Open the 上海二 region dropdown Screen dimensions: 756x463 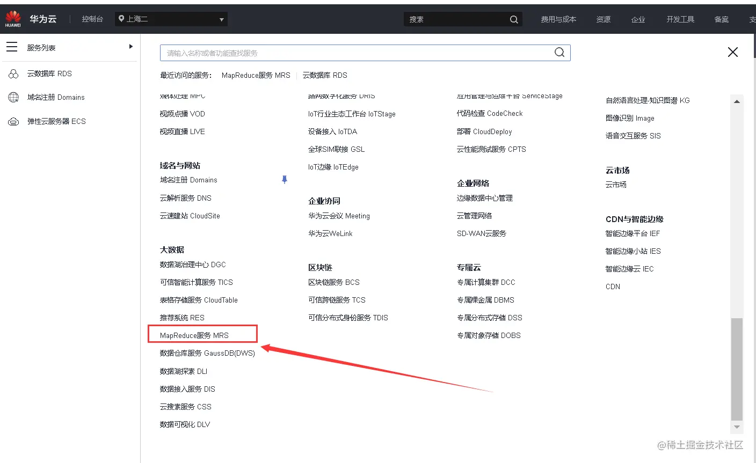(x=171, y=19)
